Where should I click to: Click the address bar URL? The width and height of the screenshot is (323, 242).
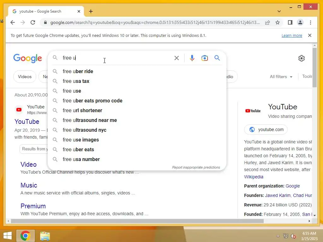point(155,22)
